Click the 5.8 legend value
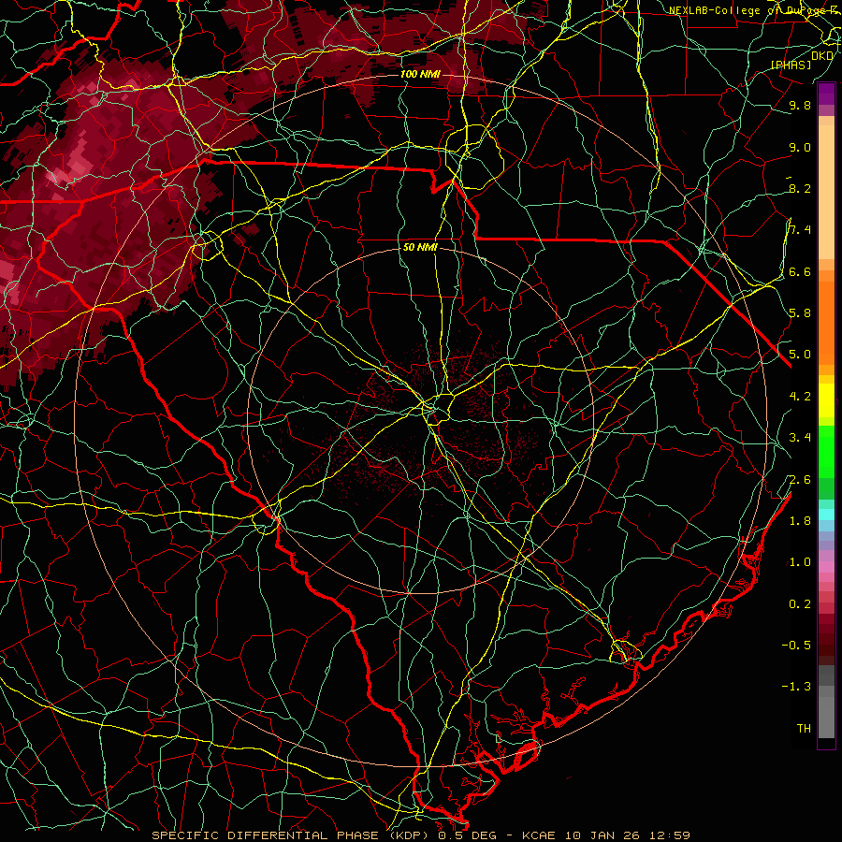The width and height of the screenshot is (842, 842). click(x=800, y=313)
